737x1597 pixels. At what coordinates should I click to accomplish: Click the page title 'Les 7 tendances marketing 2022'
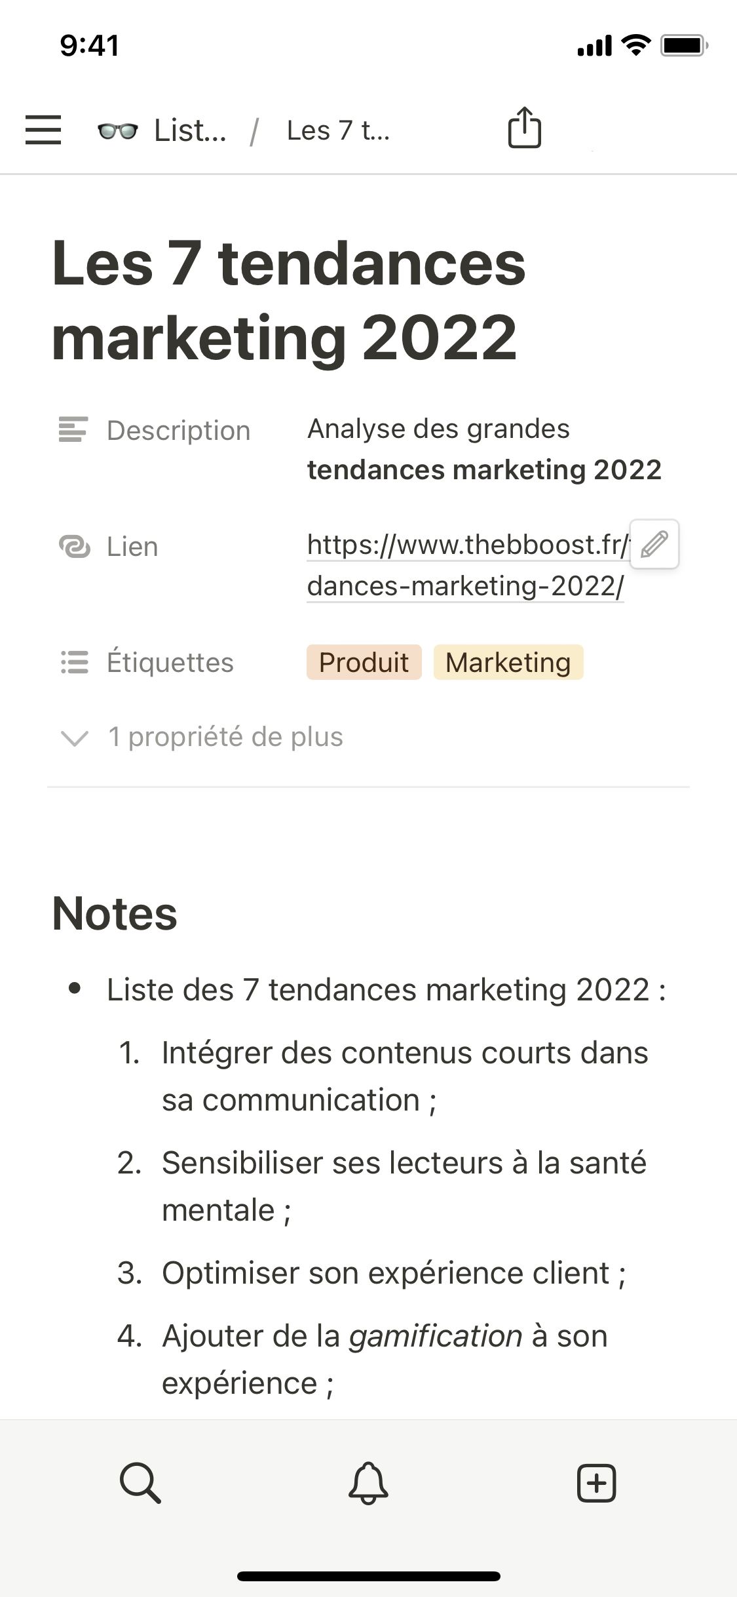click(288, 300)
